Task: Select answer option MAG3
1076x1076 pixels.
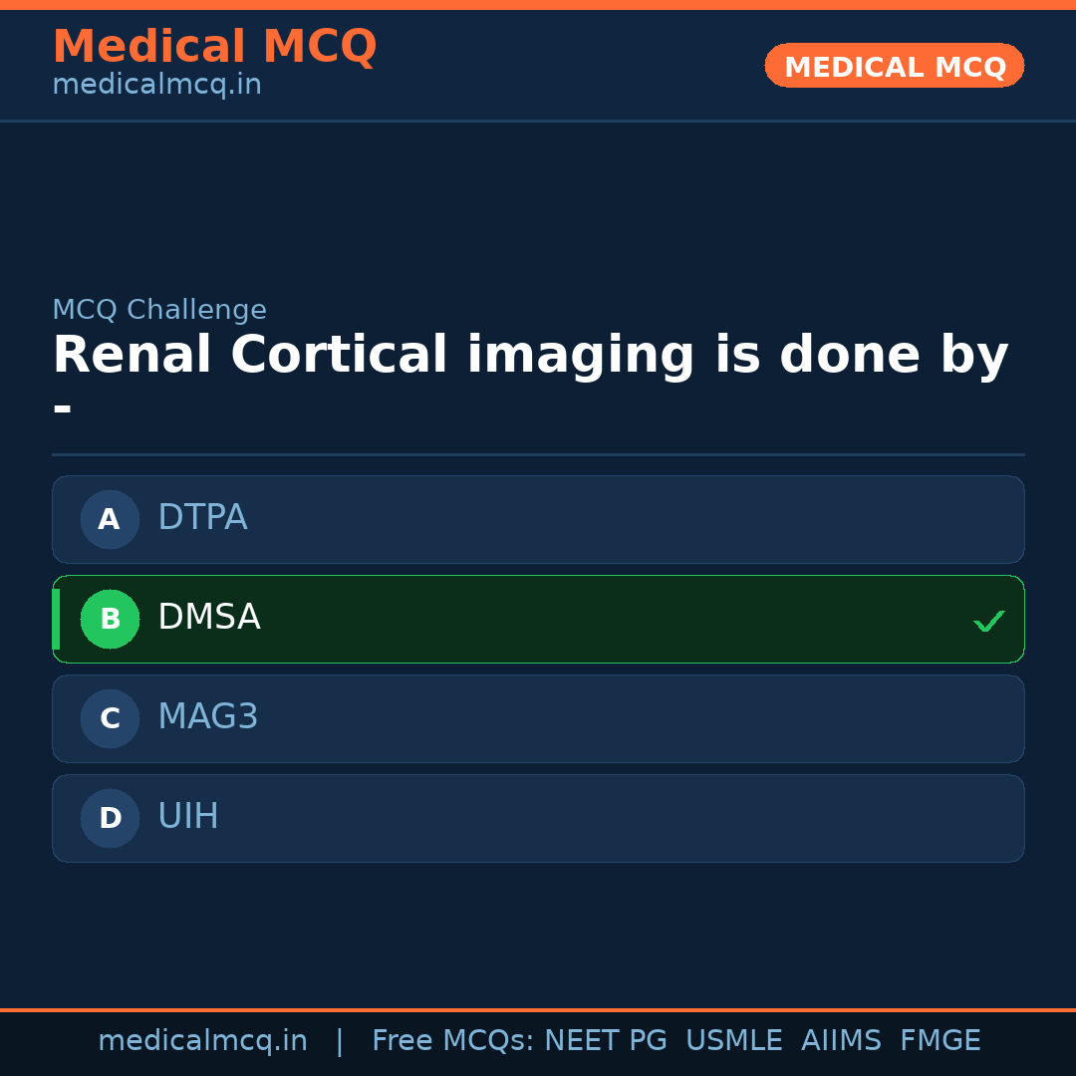Action: pos(538,718)
